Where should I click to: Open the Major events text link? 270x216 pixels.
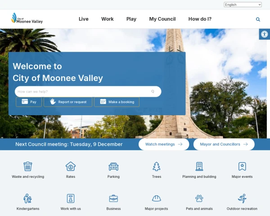point(242,176)
